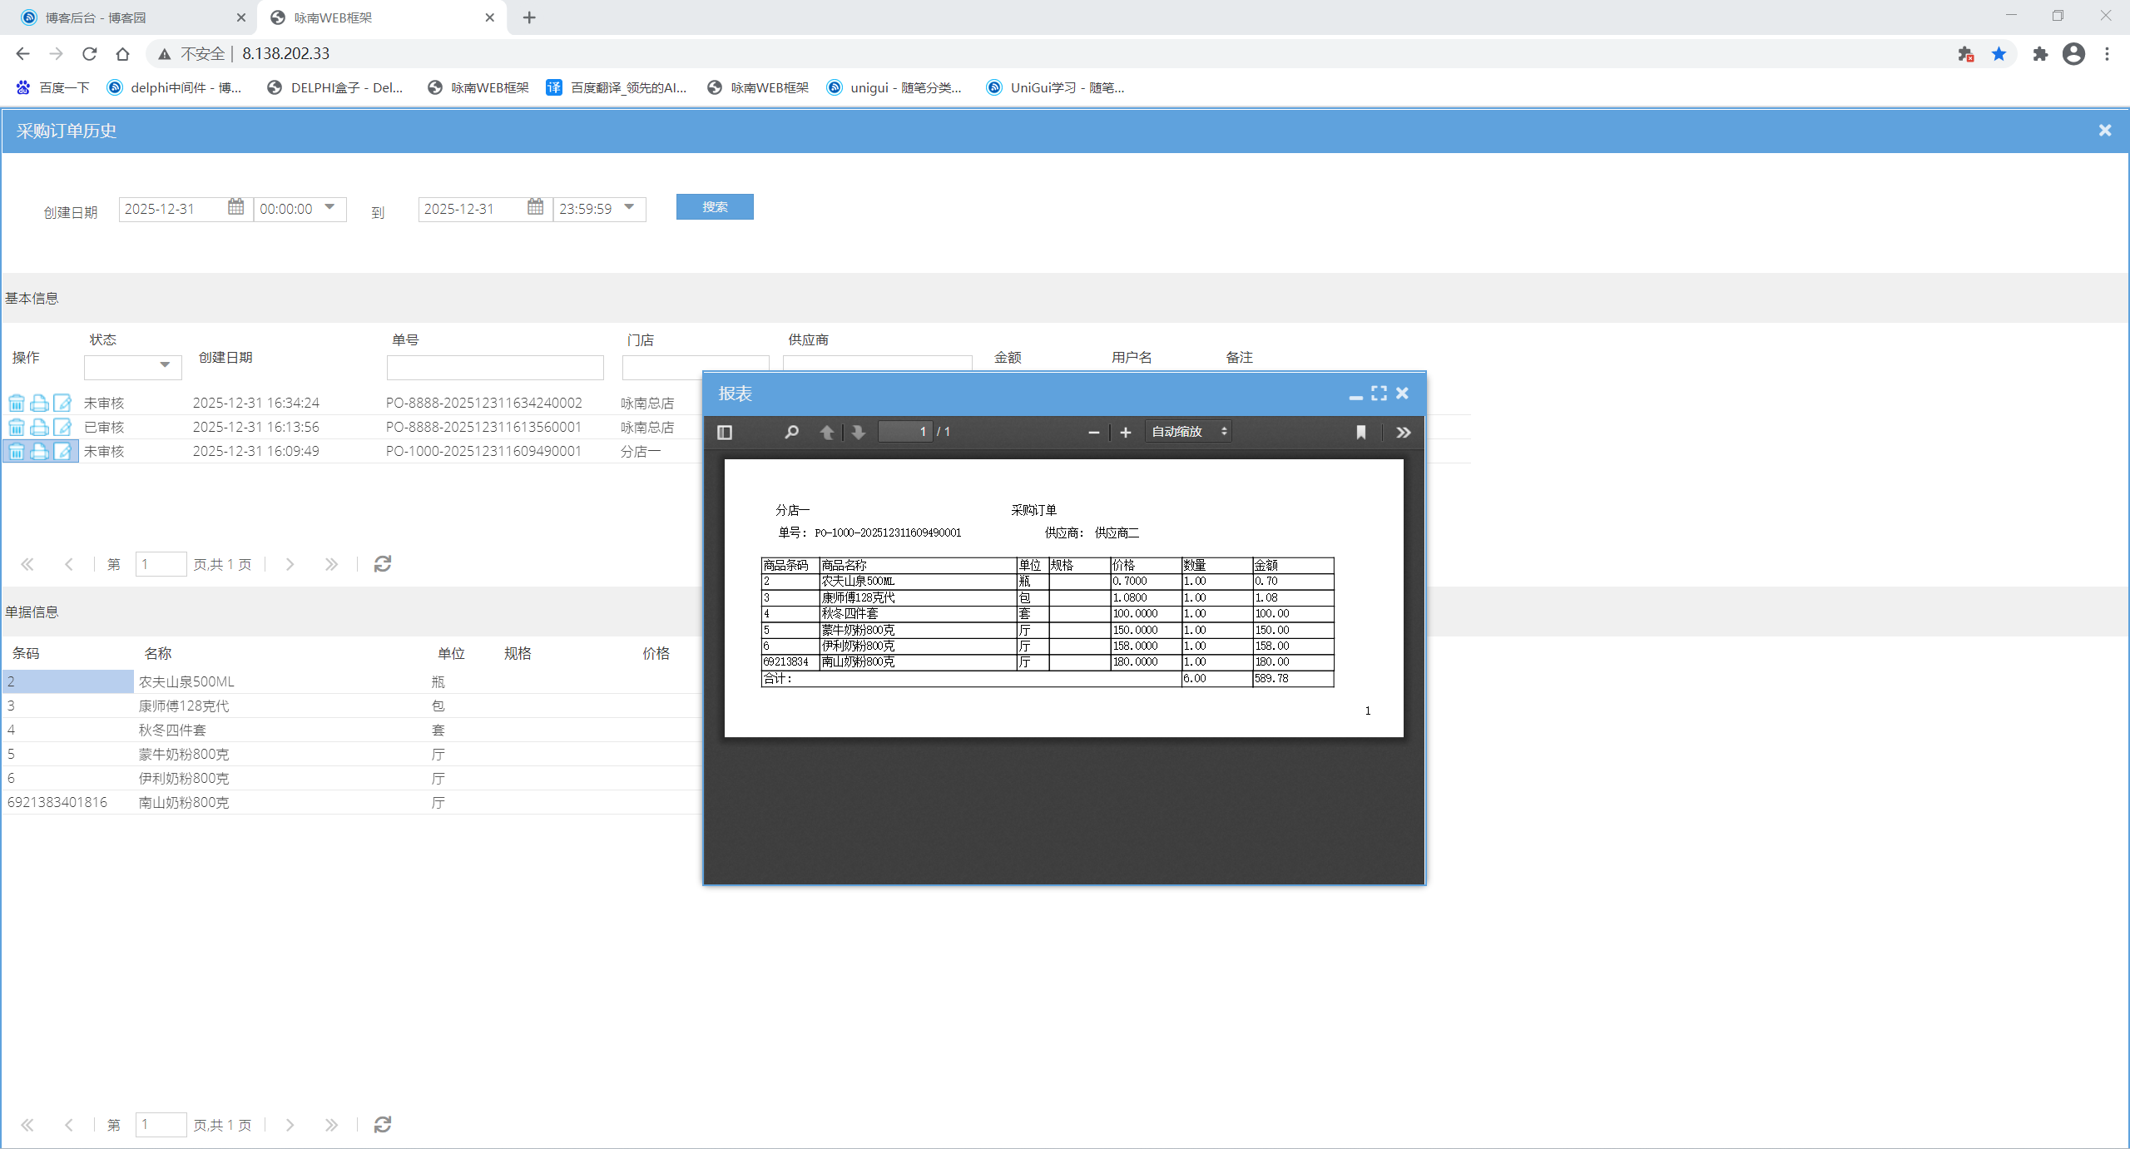Refresh the order list grid
The image size is (2130, 1149).
click(382, 564)
